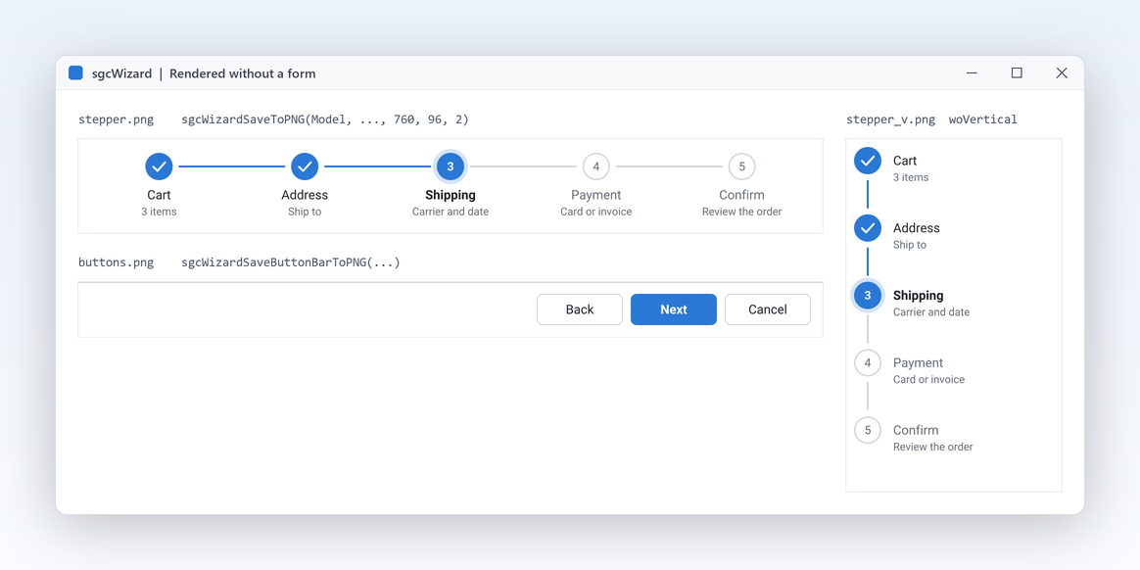The image size is (1140, 570).
Task: Minimize the sgcWizard window
Action: pos(973,72)
